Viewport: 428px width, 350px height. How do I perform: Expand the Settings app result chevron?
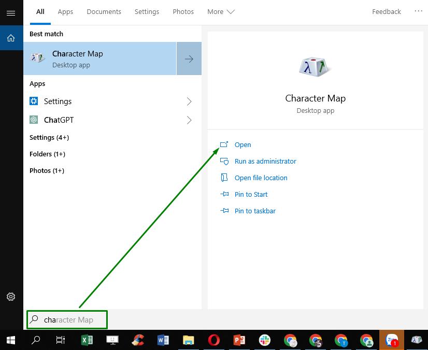[x=189, y=101]
